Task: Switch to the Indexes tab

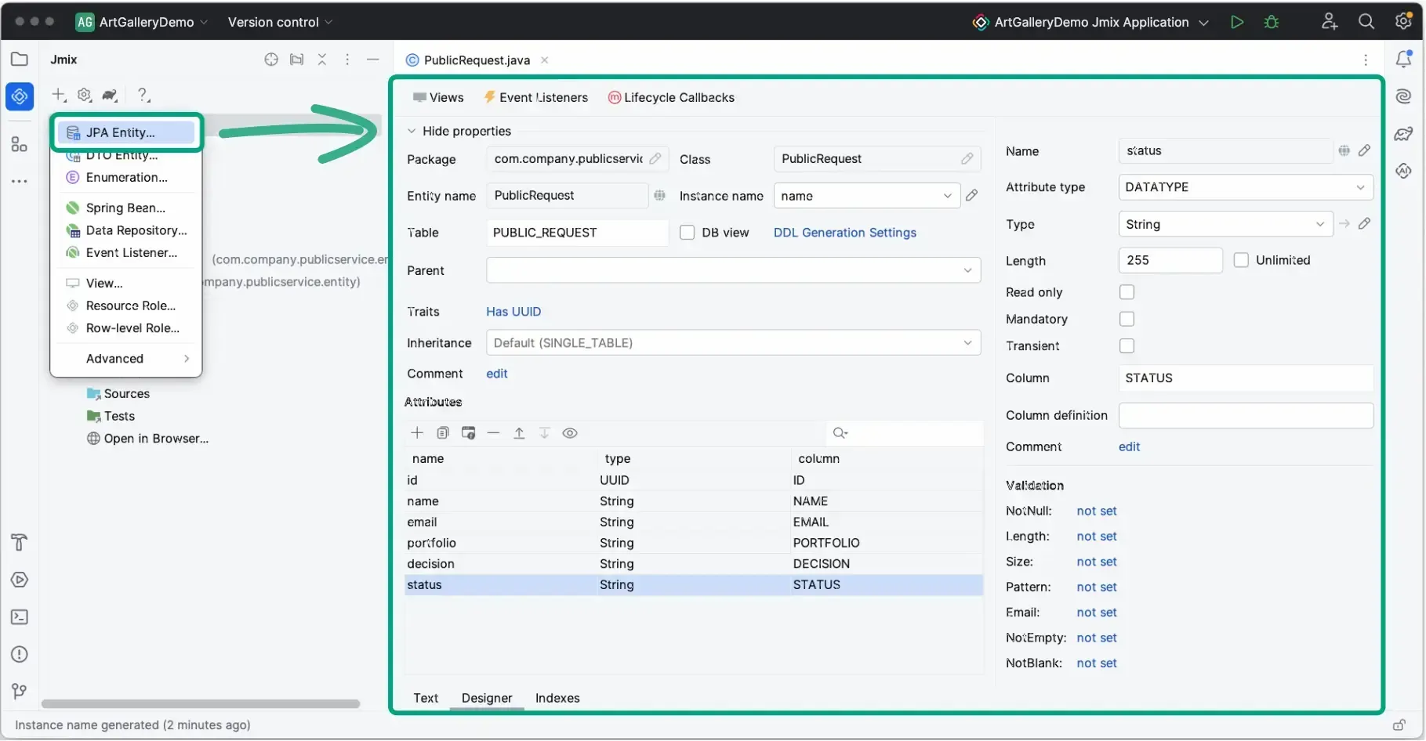Action: (557, 698)
